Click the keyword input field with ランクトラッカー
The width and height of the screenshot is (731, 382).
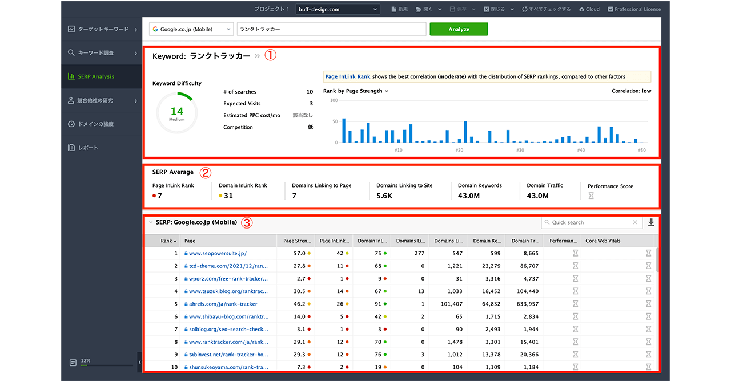pos(331,29)
